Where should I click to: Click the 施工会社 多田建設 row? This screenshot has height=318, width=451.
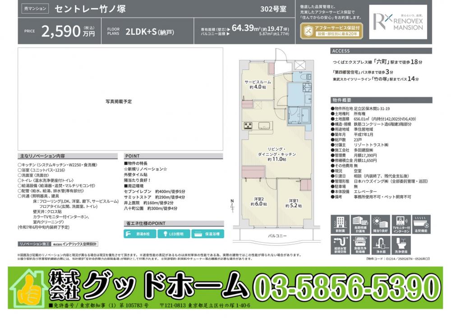(x=352, y=150)
